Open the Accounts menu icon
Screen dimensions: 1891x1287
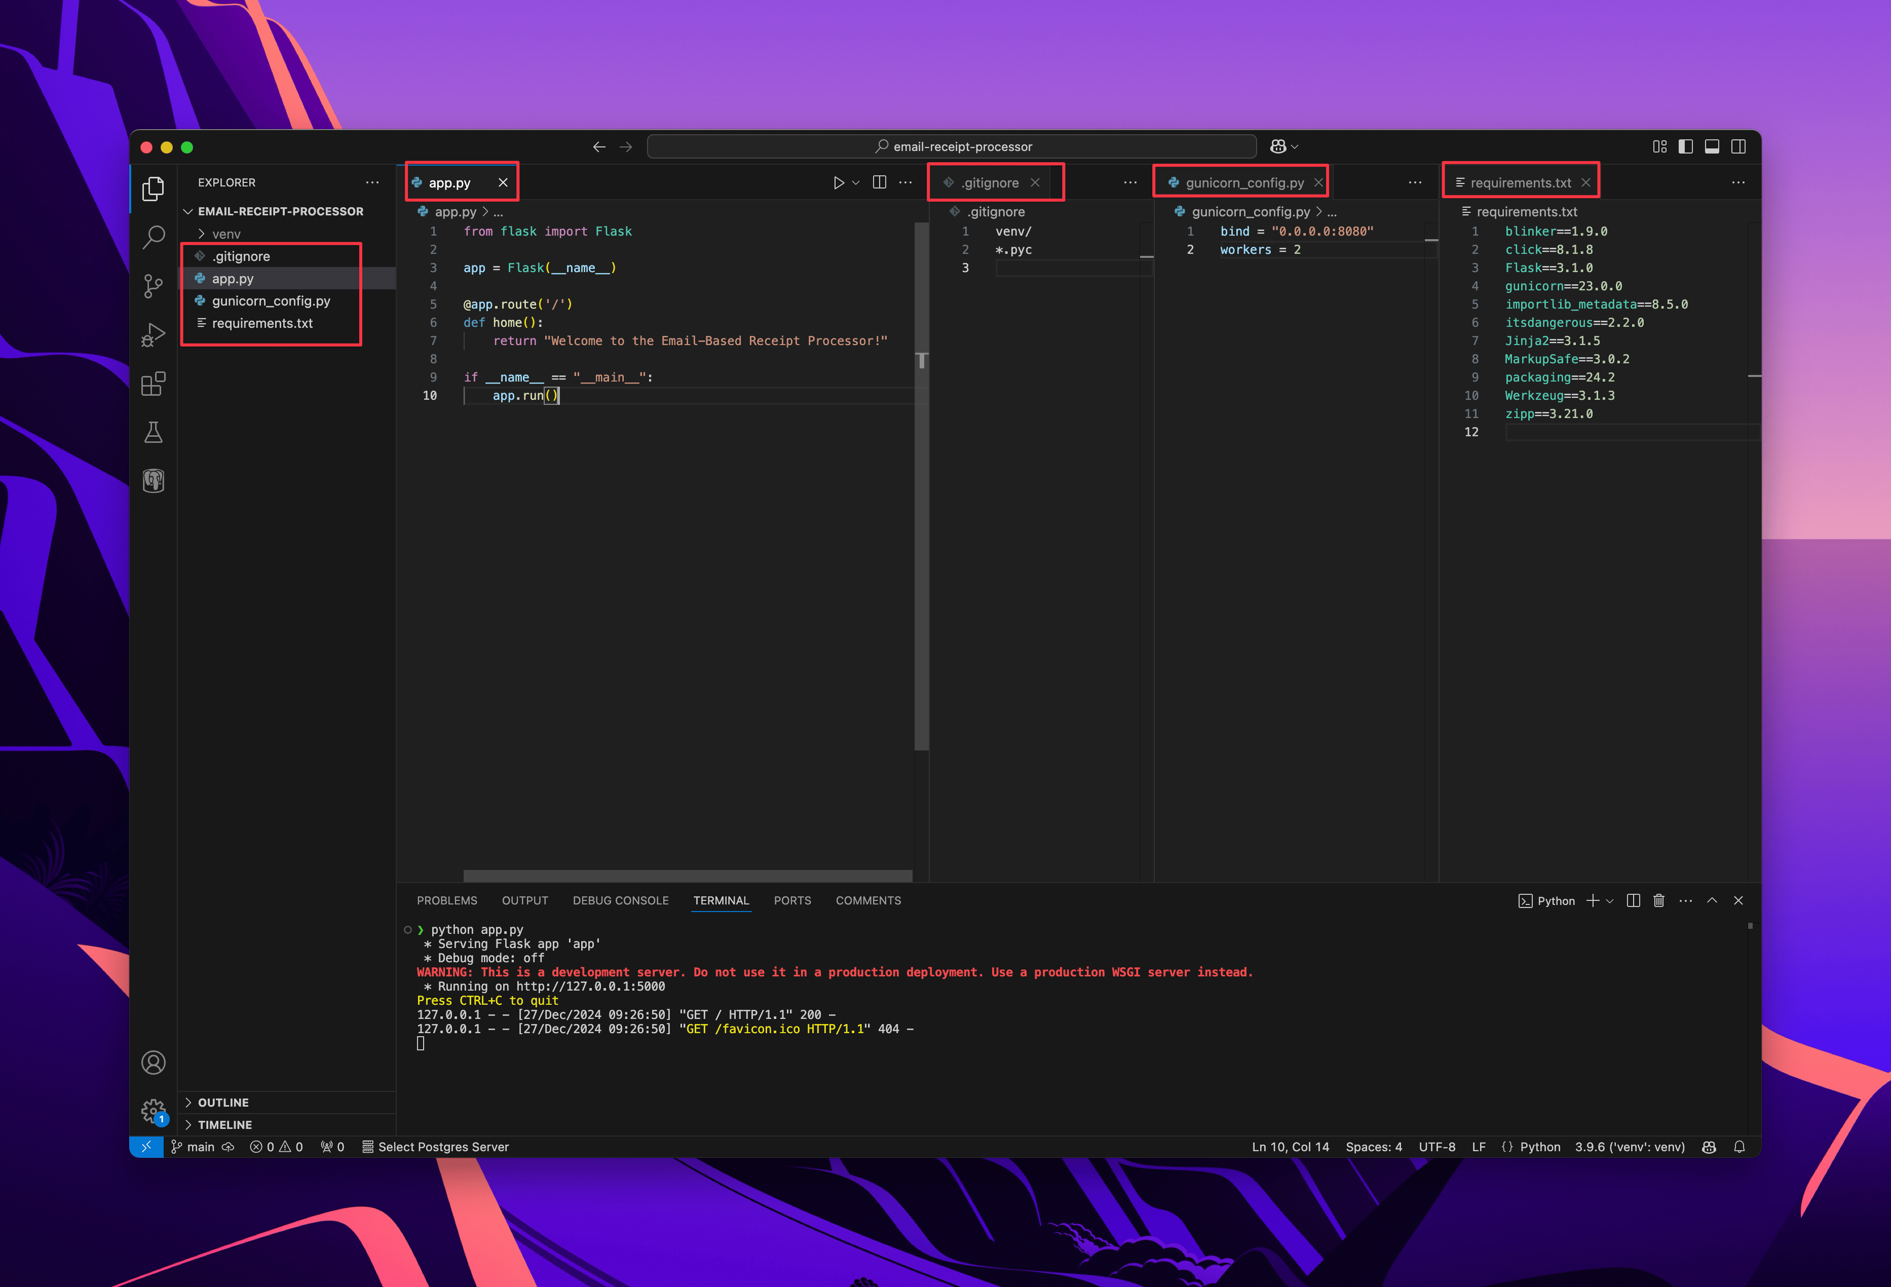pos(153,1063)
